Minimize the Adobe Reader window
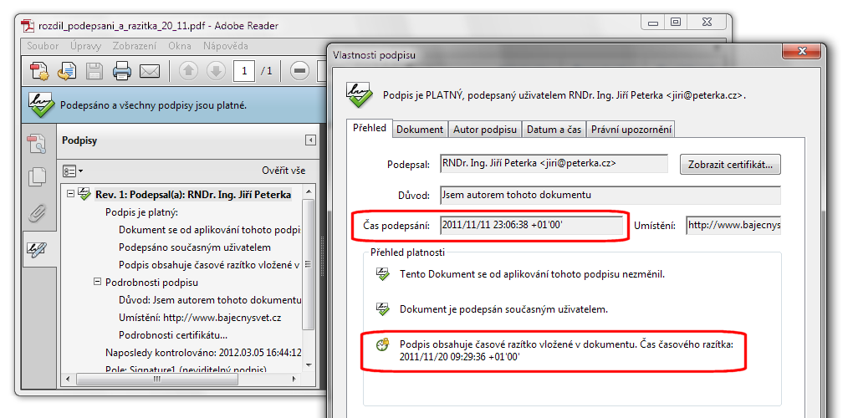The image size is (853, 418). 653,23
